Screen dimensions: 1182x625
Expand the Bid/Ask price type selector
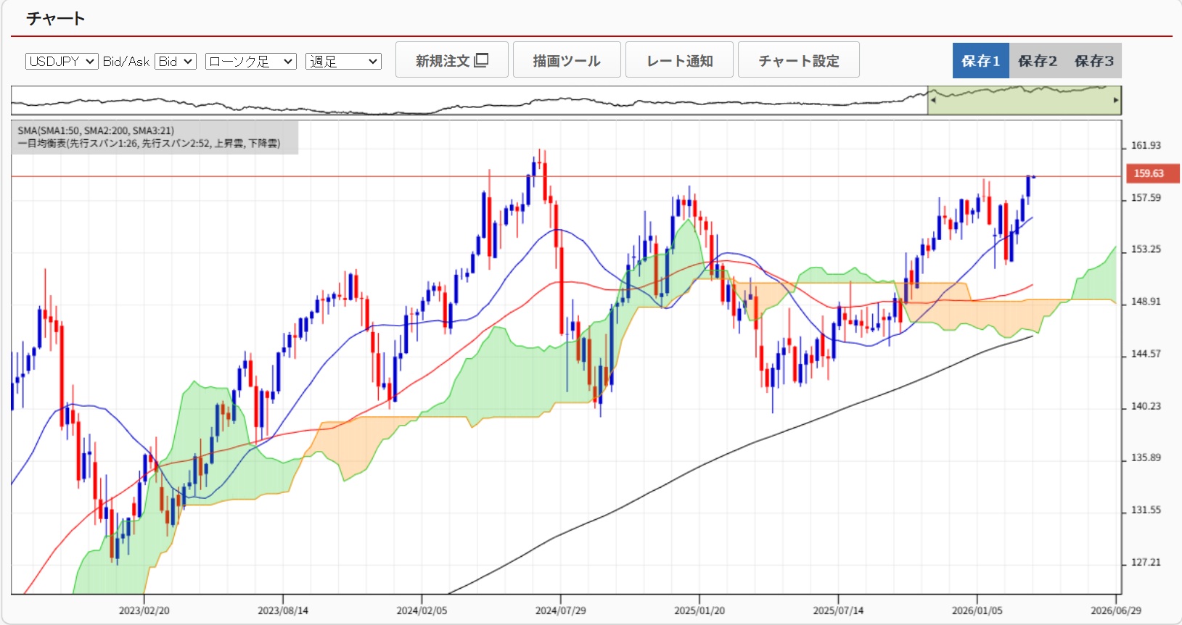point(176,62)
